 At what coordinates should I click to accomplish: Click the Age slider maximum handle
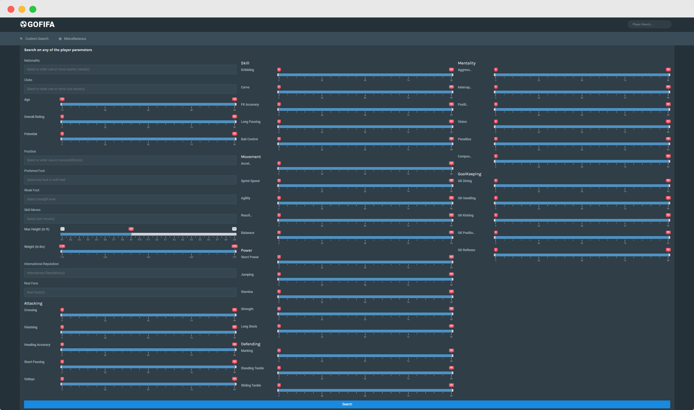pos(235,105)
